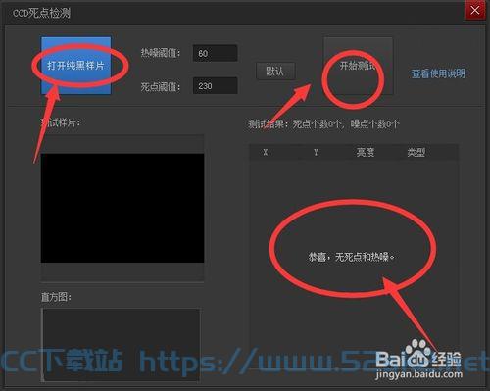This screenshot has width=490, height=391.
Task: Close the CCD死点检测 window
Action: [x=475, y=11]
